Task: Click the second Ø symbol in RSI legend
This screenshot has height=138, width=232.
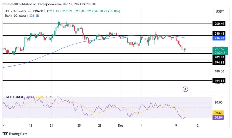Action: [50, 97]
